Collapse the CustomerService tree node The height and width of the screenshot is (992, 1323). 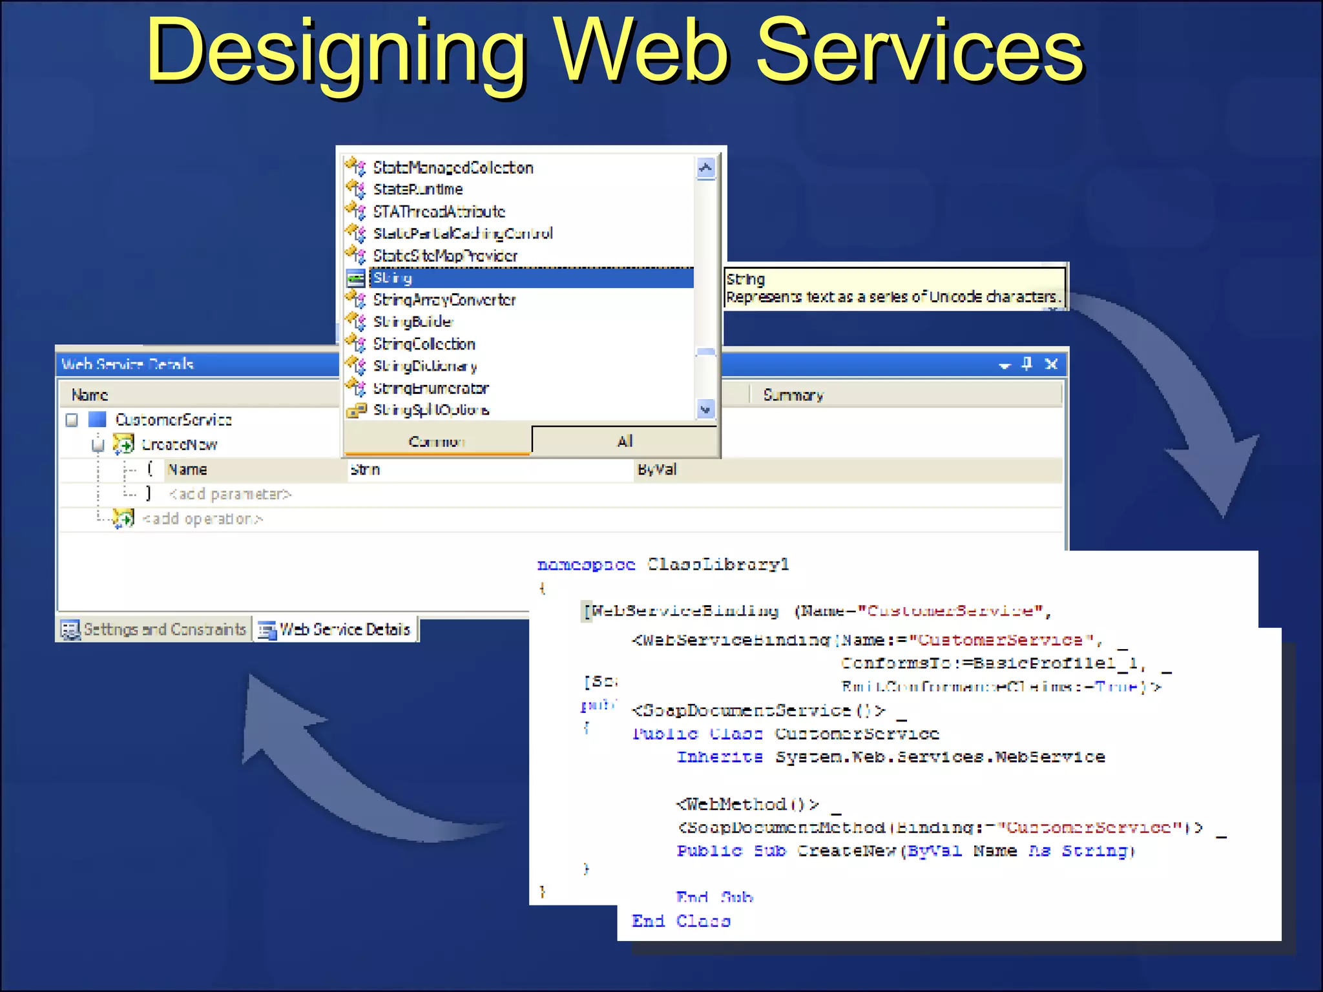pyautogui.click(x=72, y=420)
